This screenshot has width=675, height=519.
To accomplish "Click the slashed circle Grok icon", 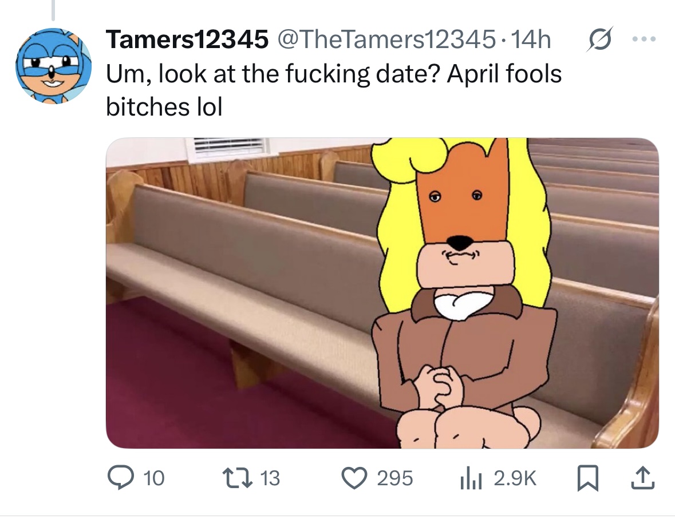I will [x=599, y=39].
